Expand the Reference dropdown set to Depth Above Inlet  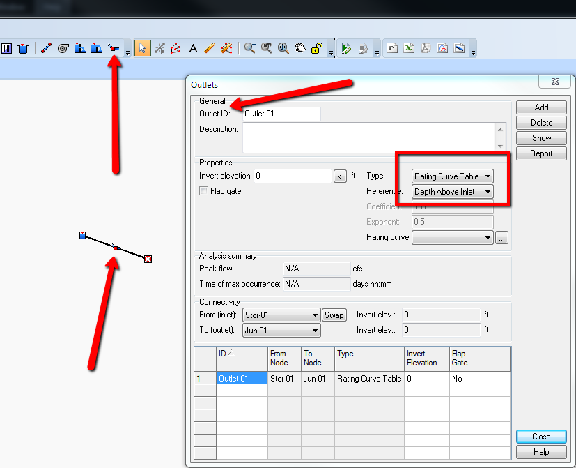[451, 192]
